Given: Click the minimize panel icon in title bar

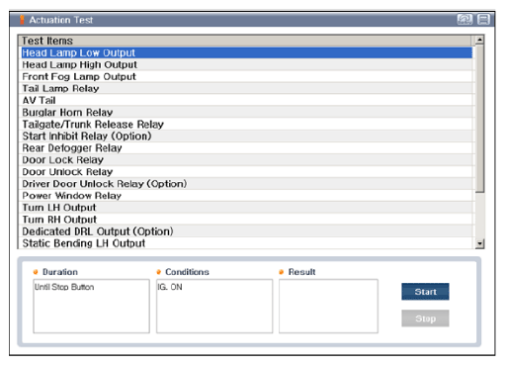Looking at the screenshot, I should click(483, 20).
